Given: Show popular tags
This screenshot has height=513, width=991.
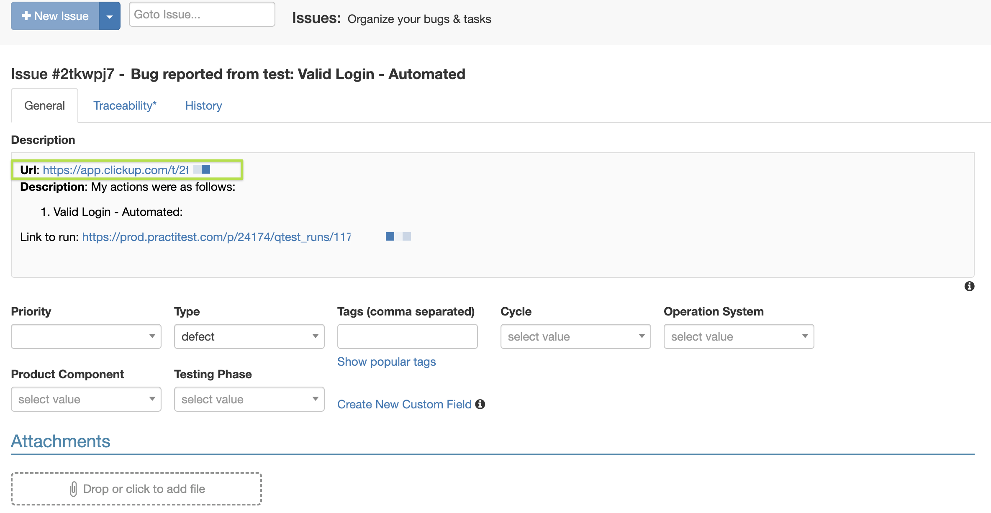Looking at the screenshot, I should click(386, 362).
